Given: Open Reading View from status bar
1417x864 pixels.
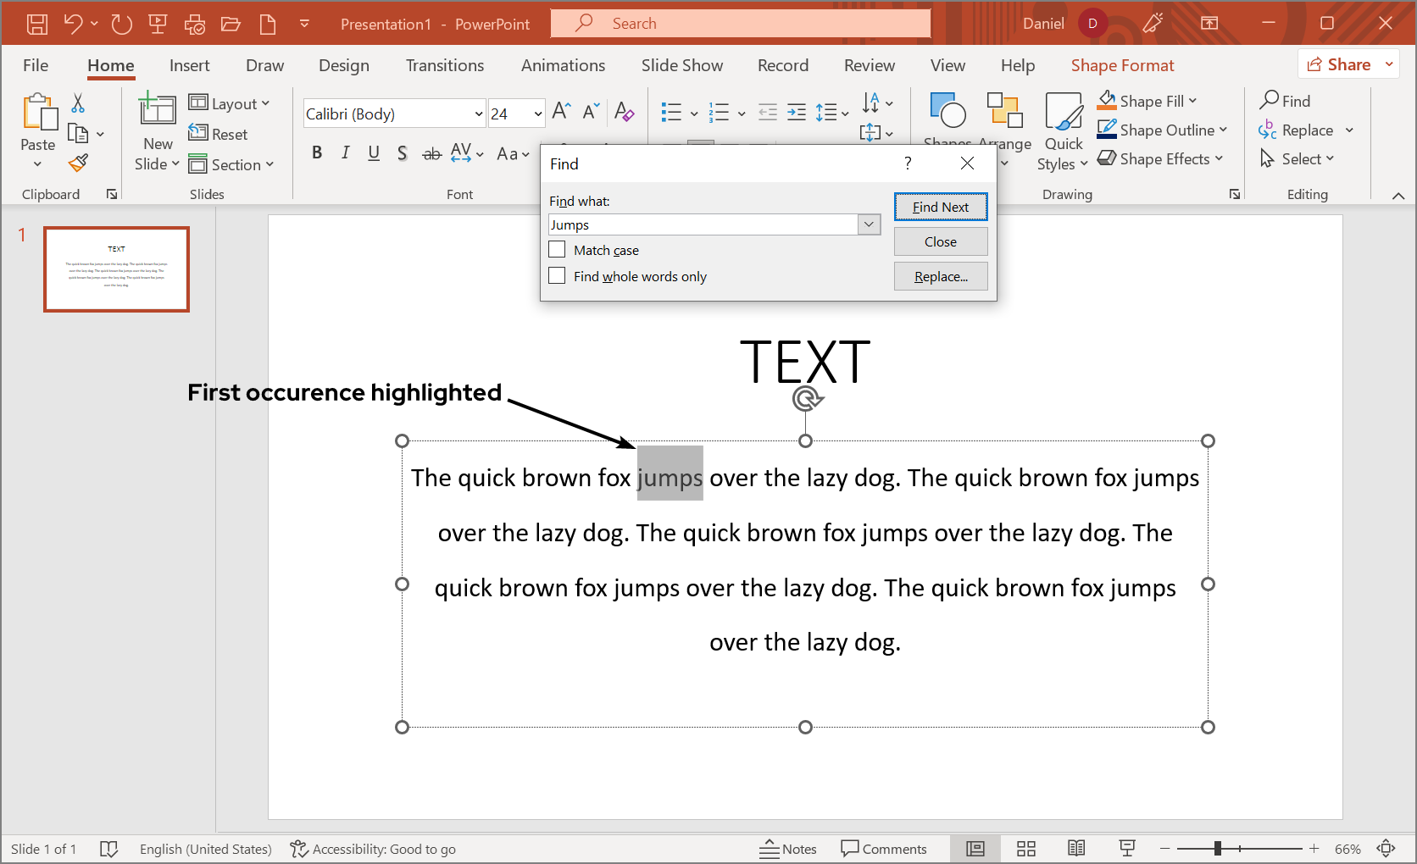Looking at the screenshot, I should (x=1076, y=849).
